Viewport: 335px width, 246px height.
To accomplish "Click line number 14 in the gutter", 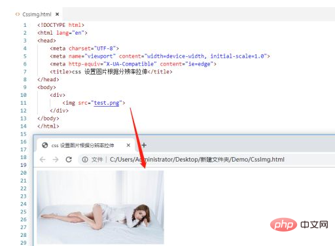I will [24, 126].
